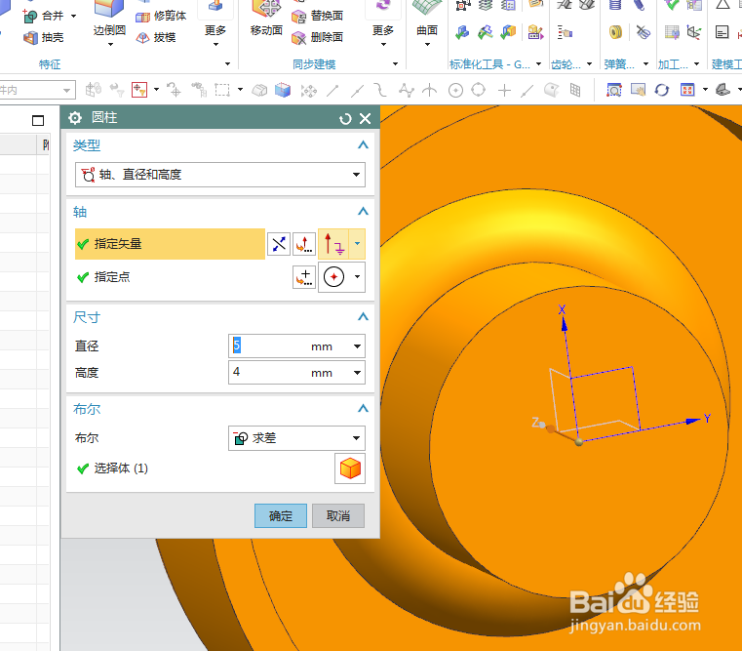
Task: Click the blue X axis arrow handle
Action: point(564,324)
